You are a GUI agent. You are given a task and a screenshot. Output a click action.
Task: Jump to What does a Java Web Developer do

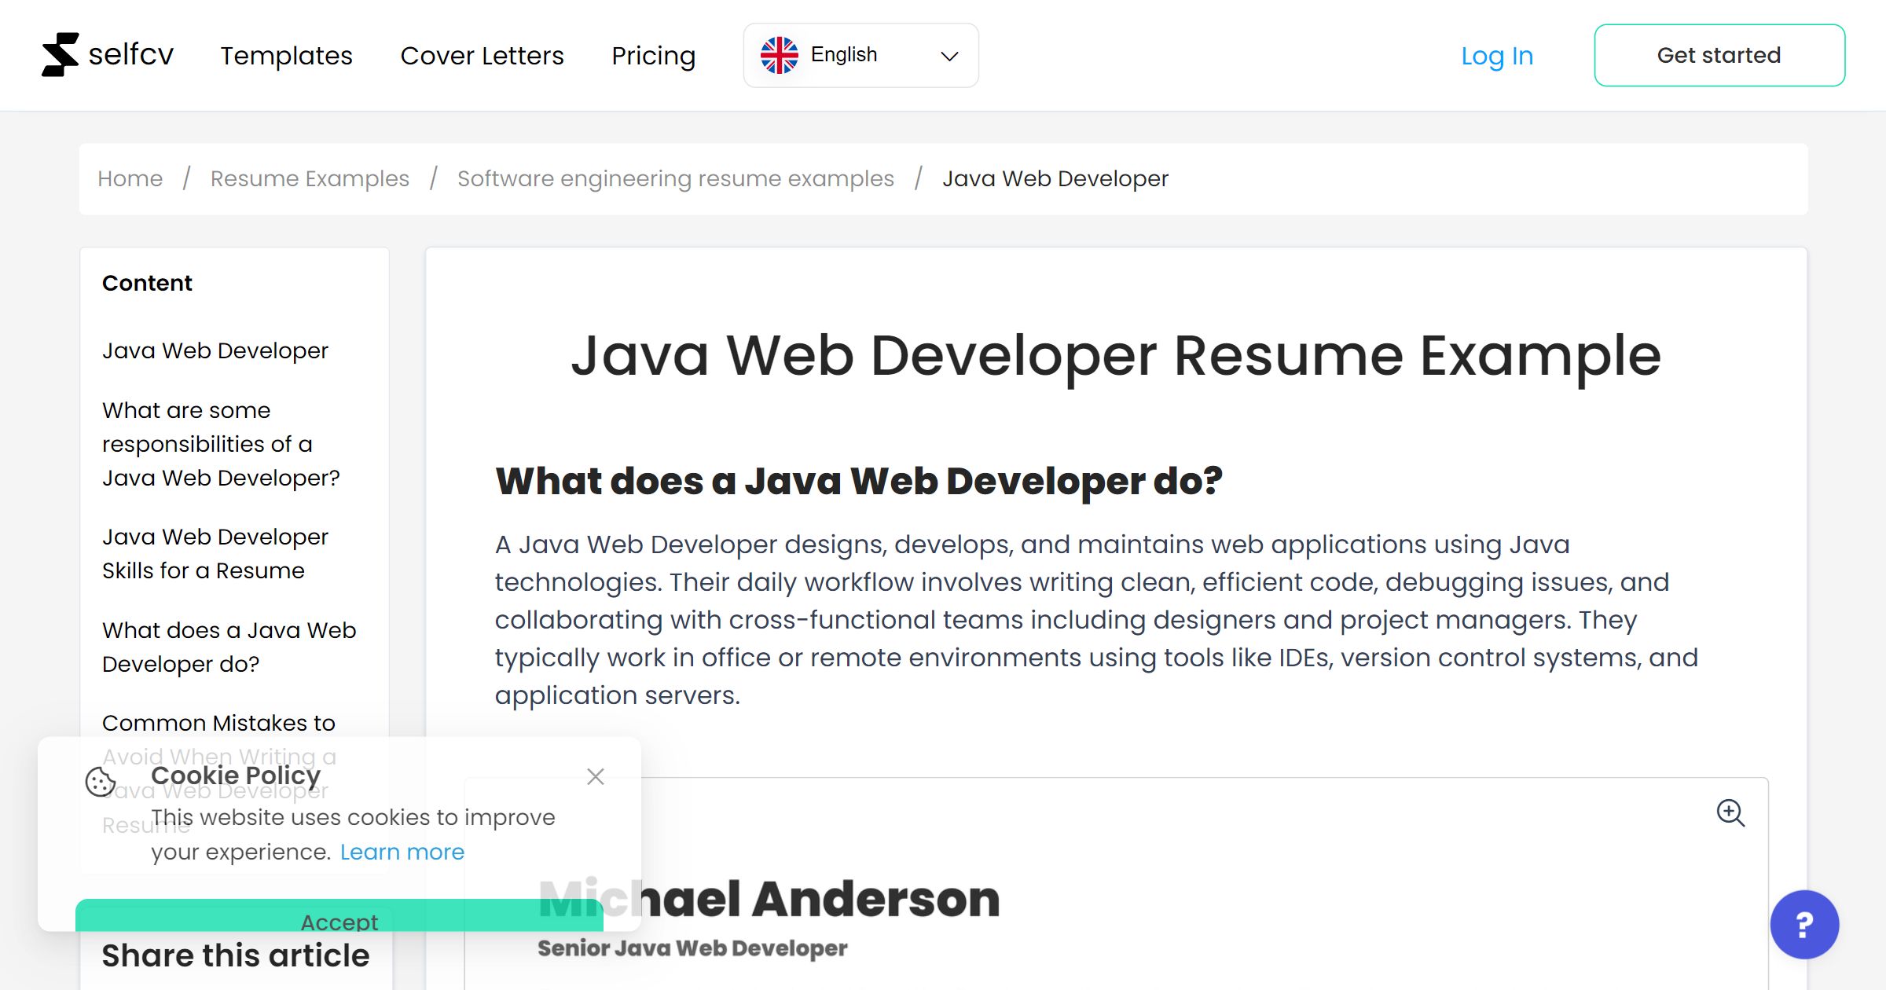click(x=229, y=647)
